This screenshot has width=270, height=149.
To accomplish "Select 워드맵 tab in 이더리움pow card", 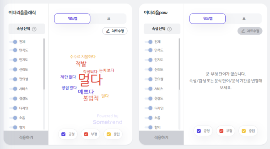I will click(x=208, y=18).
